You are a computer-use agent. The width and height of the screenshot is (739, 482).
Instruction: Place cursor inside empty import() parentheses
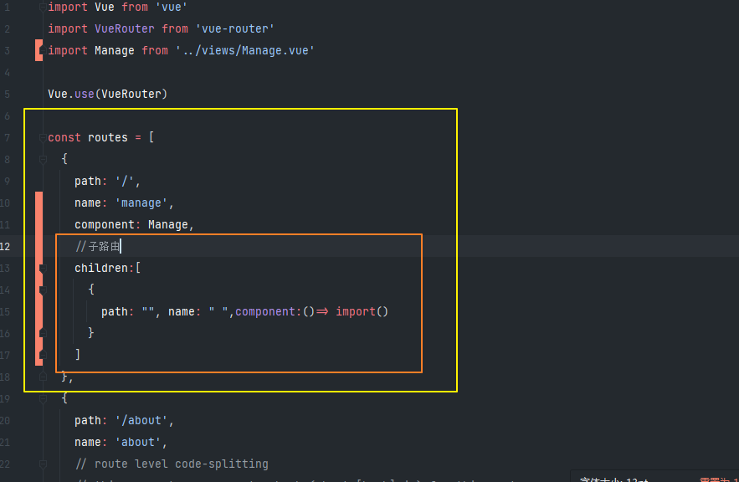click(x=380, y=312)
